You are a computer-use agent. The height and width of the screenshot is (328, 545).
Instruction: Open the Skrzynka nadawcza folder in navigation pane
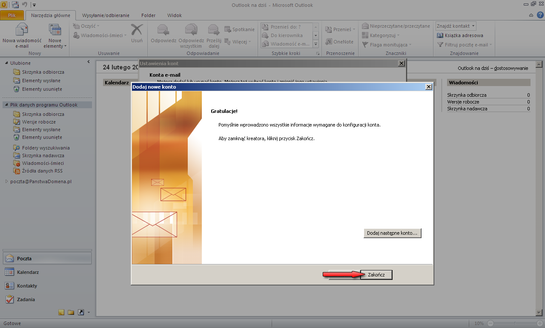(43, 155)
